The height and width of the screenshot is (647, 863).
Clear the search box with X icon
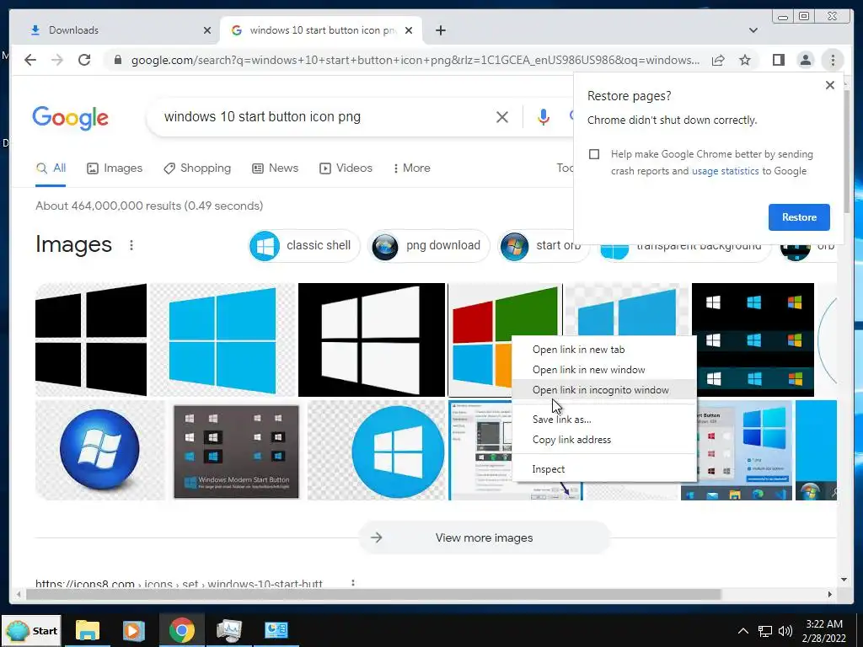(x=502, y=116)
